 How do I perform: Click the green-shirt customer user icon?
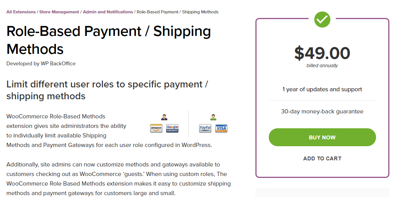(x=213, y=117)
